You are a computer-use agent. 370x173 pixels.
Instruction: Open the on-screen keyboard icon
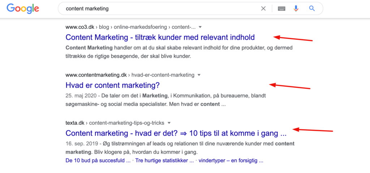pyautogui.click(x=281, y=9)
